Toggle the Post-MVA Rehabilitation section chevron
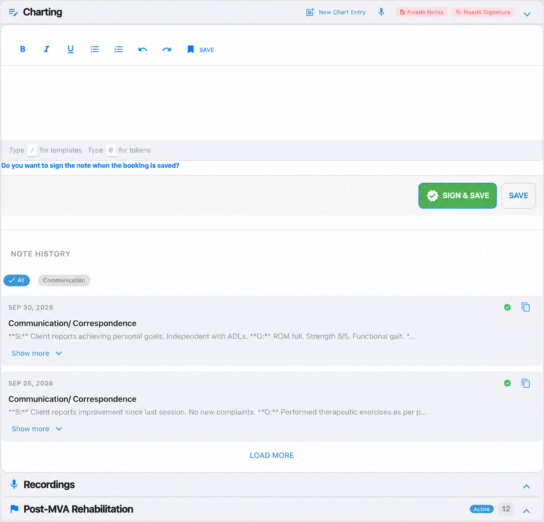Image resolution: width=544 pixels, height=522 pixels. [527, 511]
